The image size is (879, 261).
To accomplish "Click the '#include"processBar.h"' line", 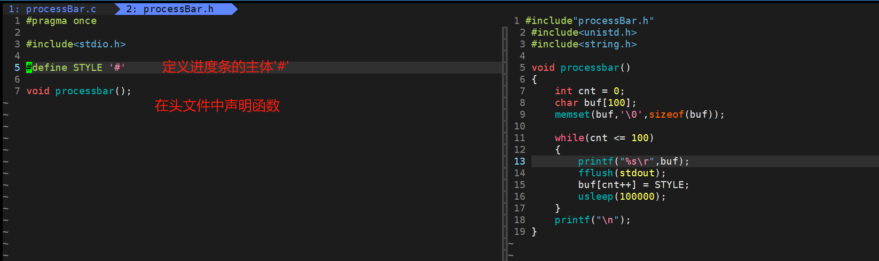I will tap(590, 21).
